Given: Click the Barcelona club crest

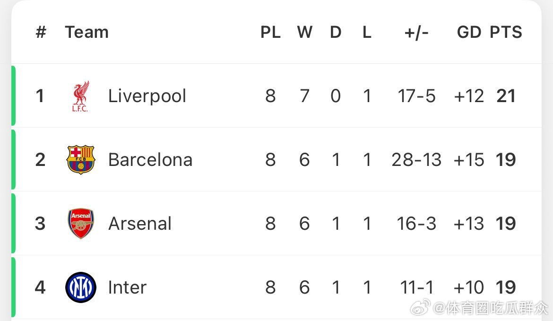Looking at the screenshot, I should pos(81,159).
